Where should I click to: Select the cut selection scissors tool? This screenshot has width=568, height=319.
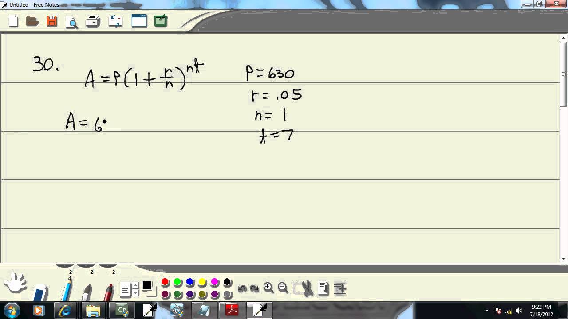click(304, 288)
